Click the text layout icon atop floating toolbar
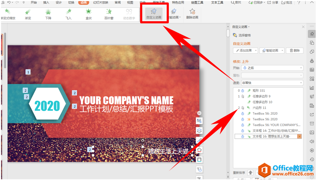 pos(199,121)
